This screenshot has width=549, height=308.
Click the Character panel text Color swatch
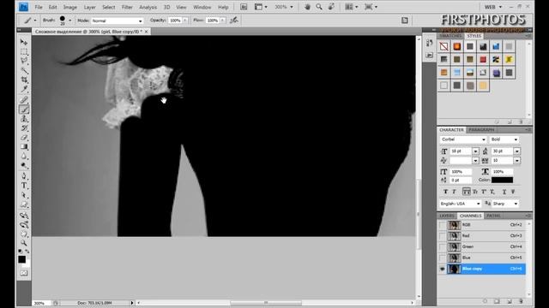[502, 180]
